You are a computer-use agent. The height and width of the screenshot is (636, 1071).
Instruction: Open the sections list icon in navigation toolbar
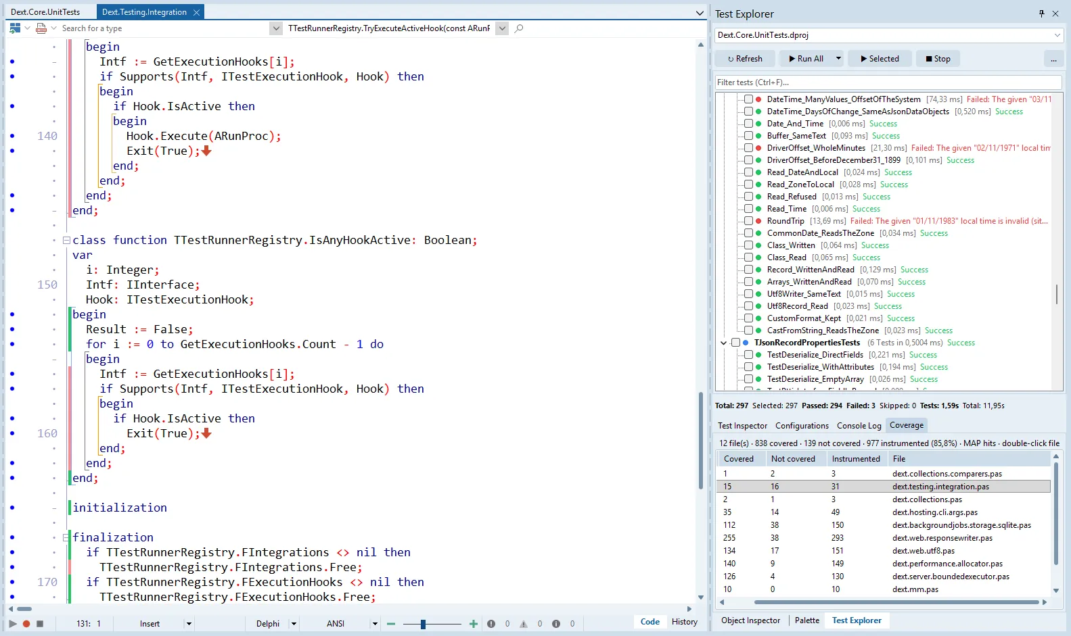tap(15, 28)
